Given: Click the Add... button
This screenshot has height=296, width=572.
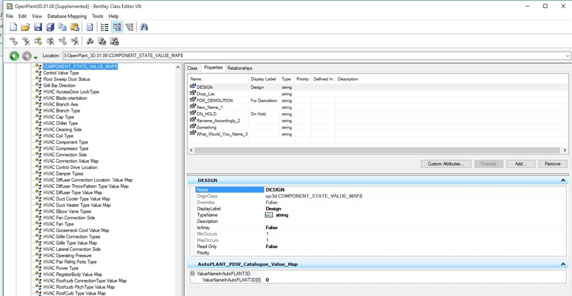Looking at the screenshot, I should [521, 164].
